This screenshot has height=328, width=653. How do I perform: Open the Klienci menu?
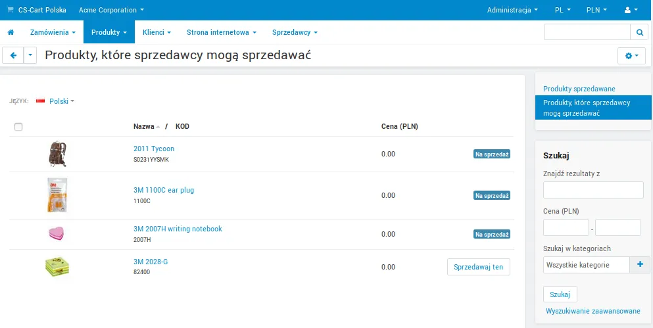tap(157, 32)
